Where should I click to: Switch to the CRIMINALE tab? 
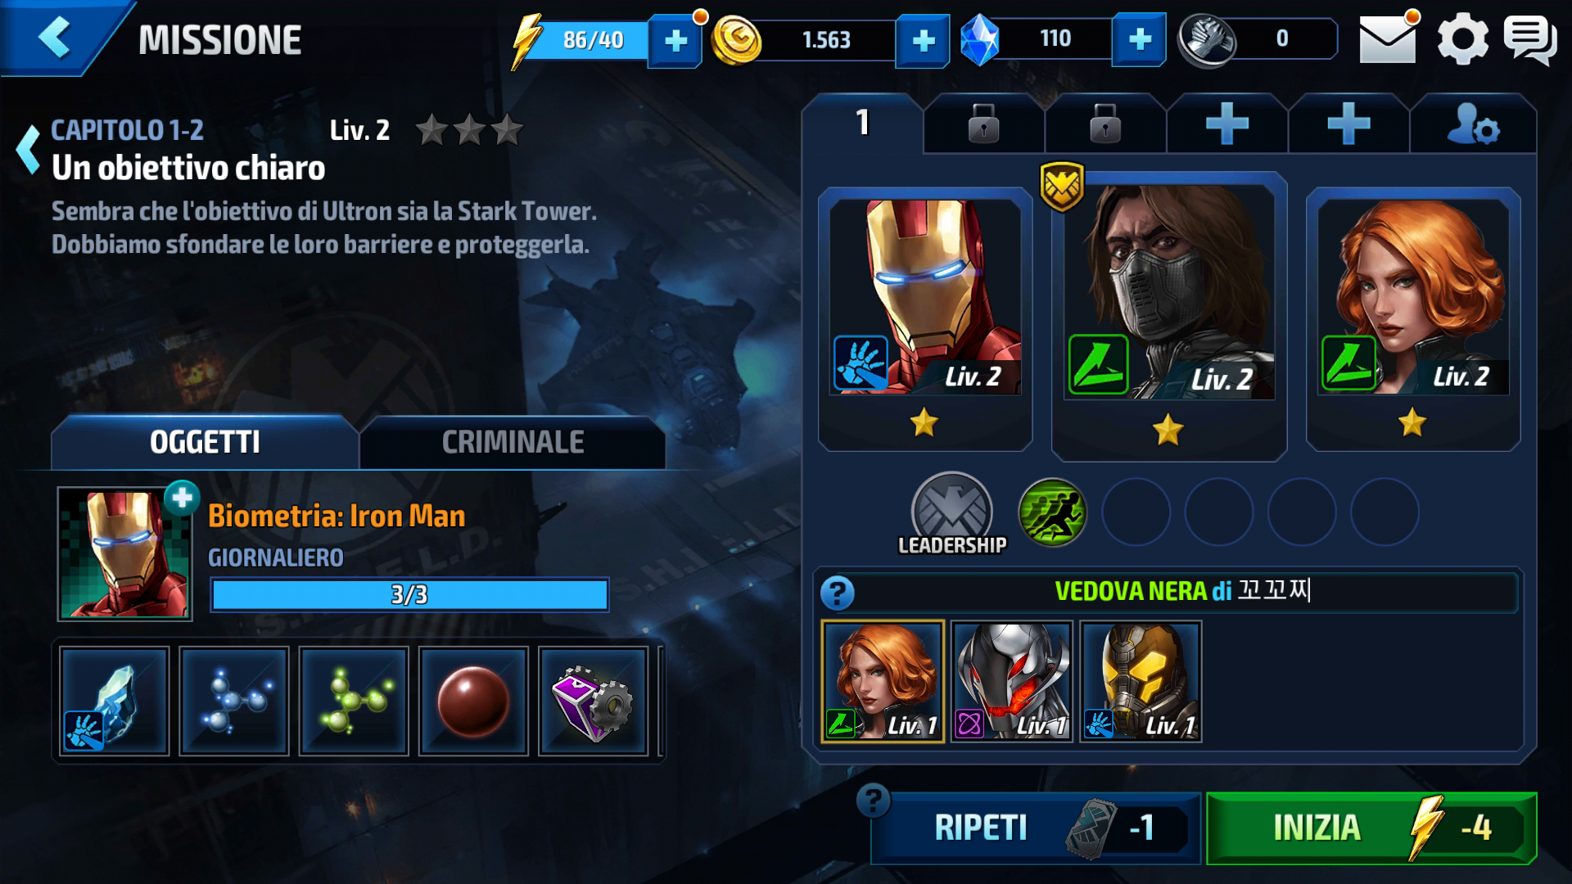point(513,443)
